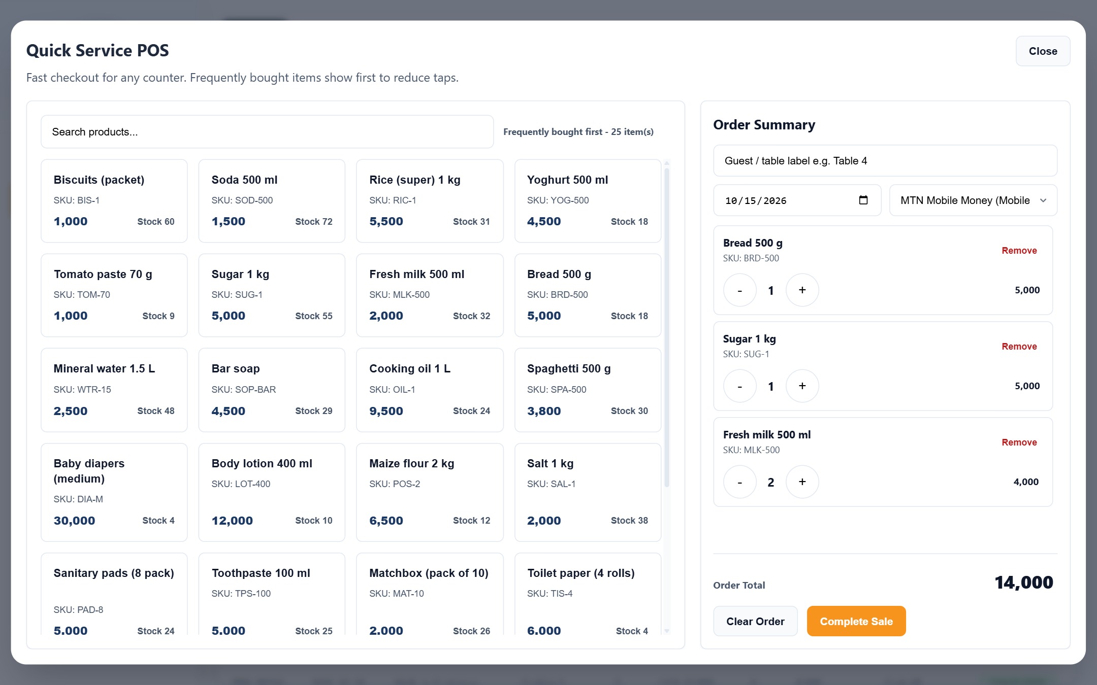The image size is (1097, 685).
Task: Click the Guest / table label input
Action: click(x=885, y=161)
